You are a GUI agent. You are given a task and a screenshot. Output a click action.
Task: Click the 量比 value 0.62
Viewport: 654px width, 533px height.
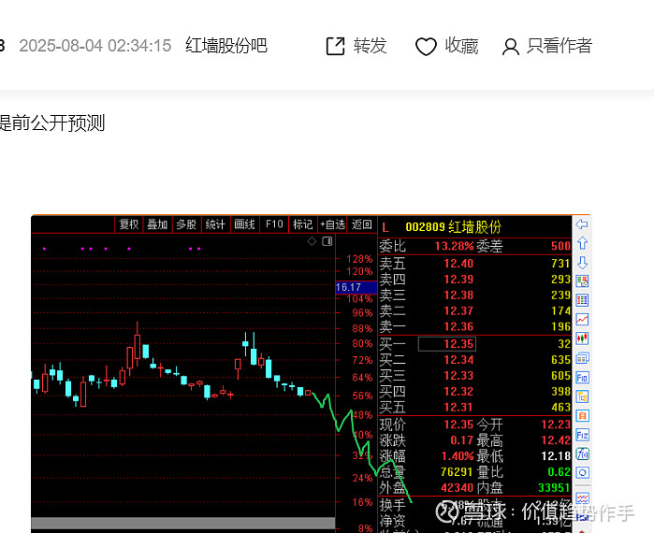click(559, 472)
